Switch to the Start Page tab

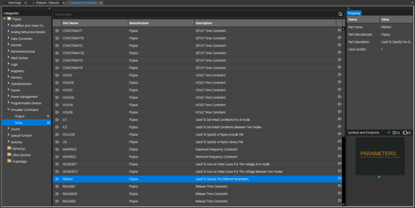pos(15,3)
